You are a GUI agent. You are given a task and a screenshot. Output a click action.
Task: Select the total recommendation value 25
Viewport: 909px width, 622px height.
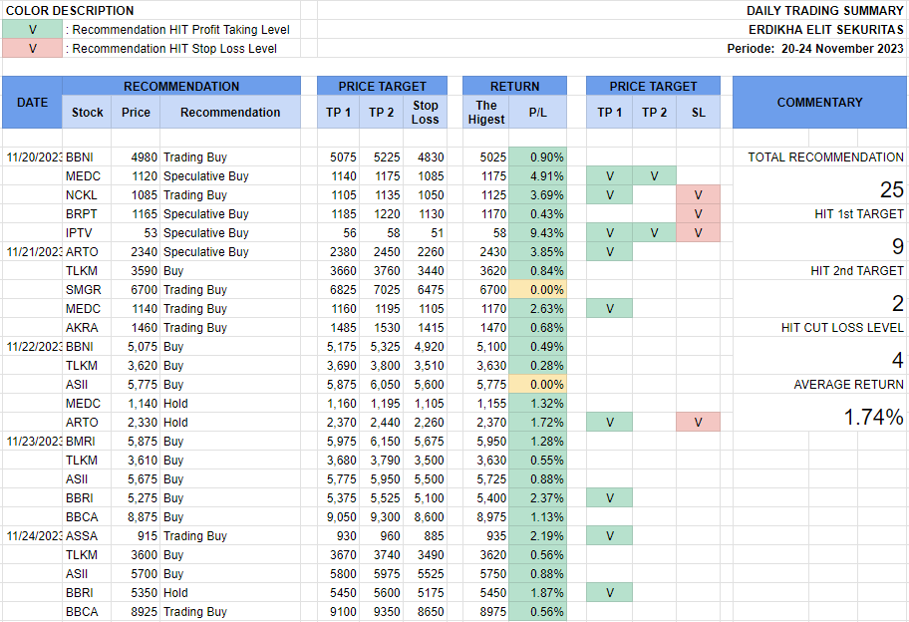pos(891,190)
